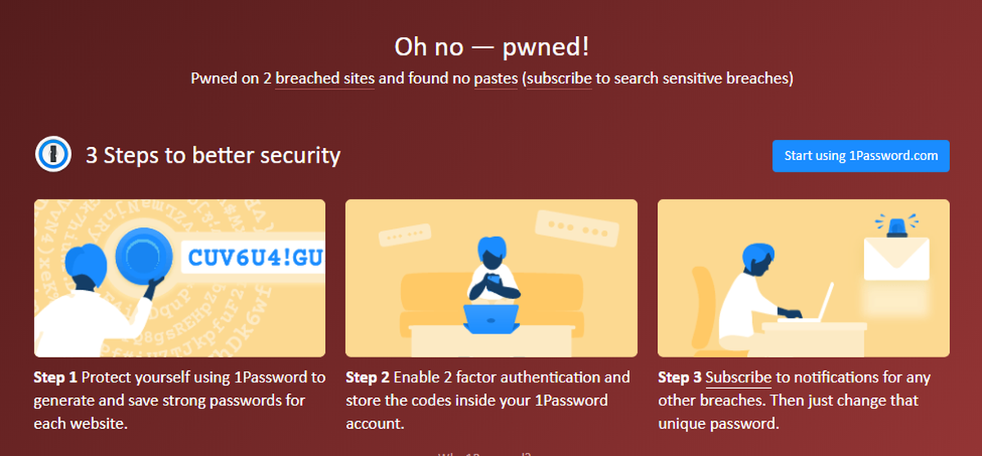Open the 'breached sites' link
Image resolution: width=982 pixels, height=456 pixels.
[325, 79]
